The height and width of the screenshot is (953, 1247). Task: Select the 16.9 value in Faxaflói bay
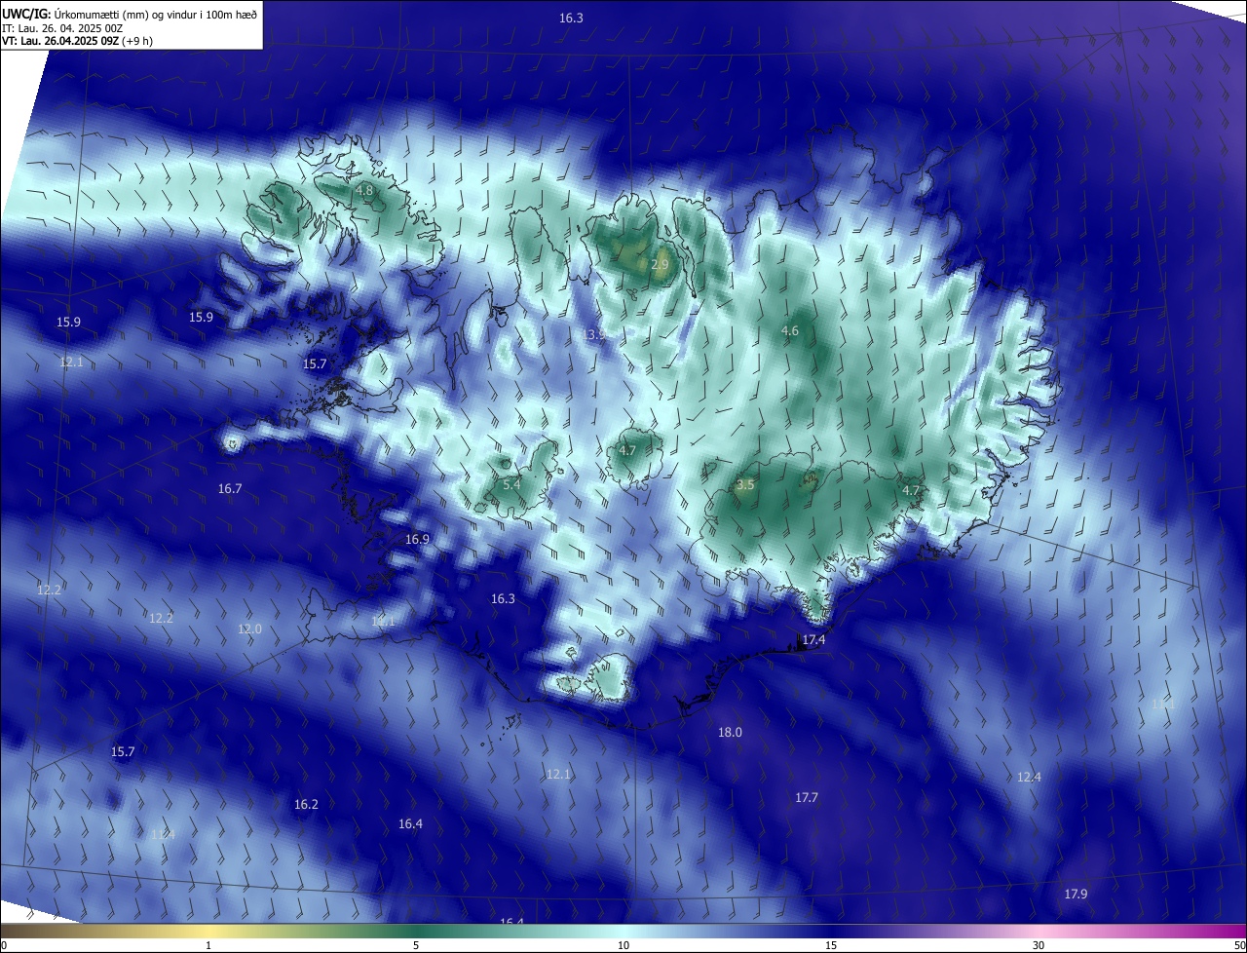pyautogui.click(x=417, y=540)
